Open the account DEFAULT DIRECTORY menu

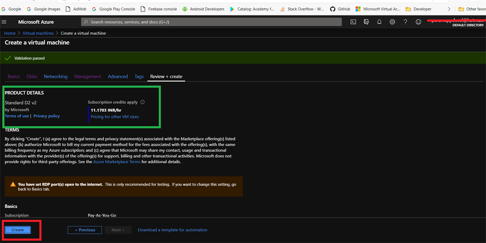456,22
